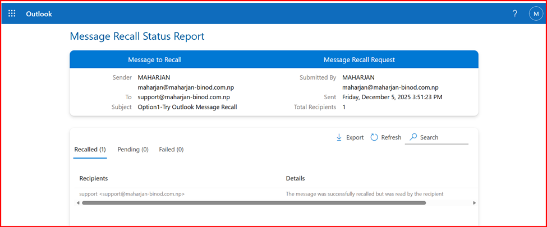Click the Details column header
This screenshot has width=547, height=227.
(295, 178)
